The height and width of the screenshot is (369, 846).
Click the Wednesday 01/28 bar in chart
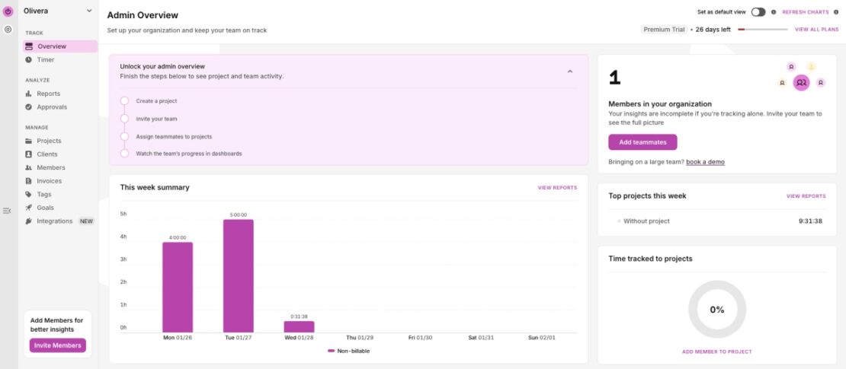click(x=299, y=327)
